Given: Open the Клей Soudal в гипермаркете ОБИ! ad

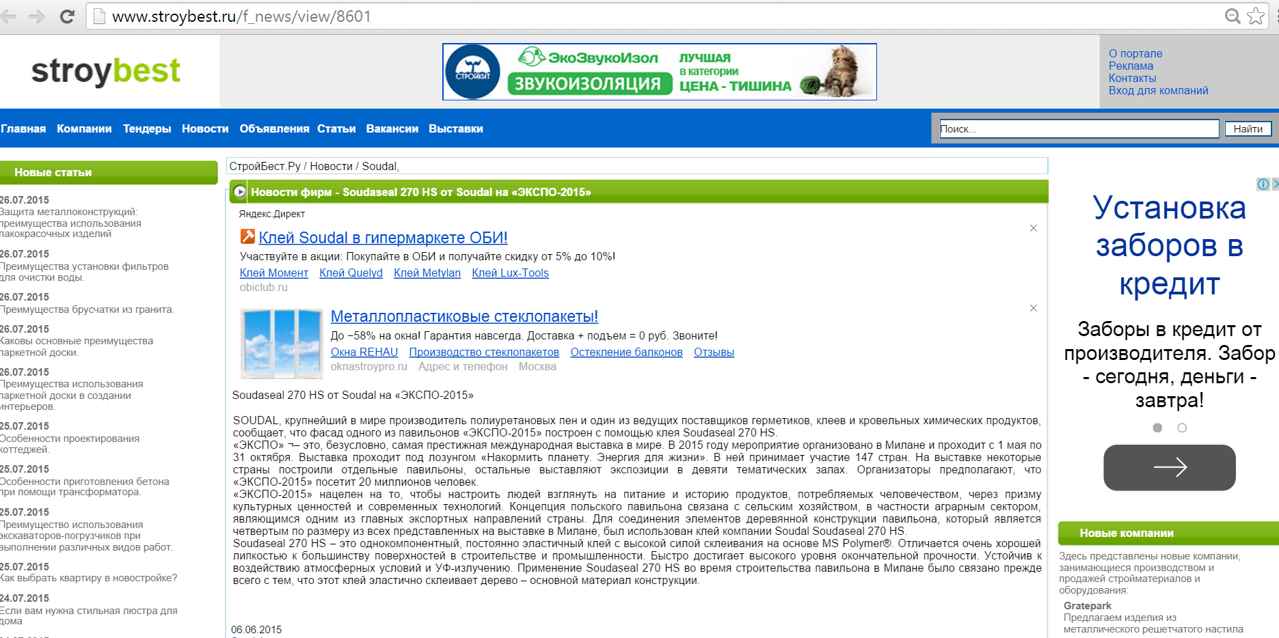Looking at the screenshot, I should coord(383,238).
